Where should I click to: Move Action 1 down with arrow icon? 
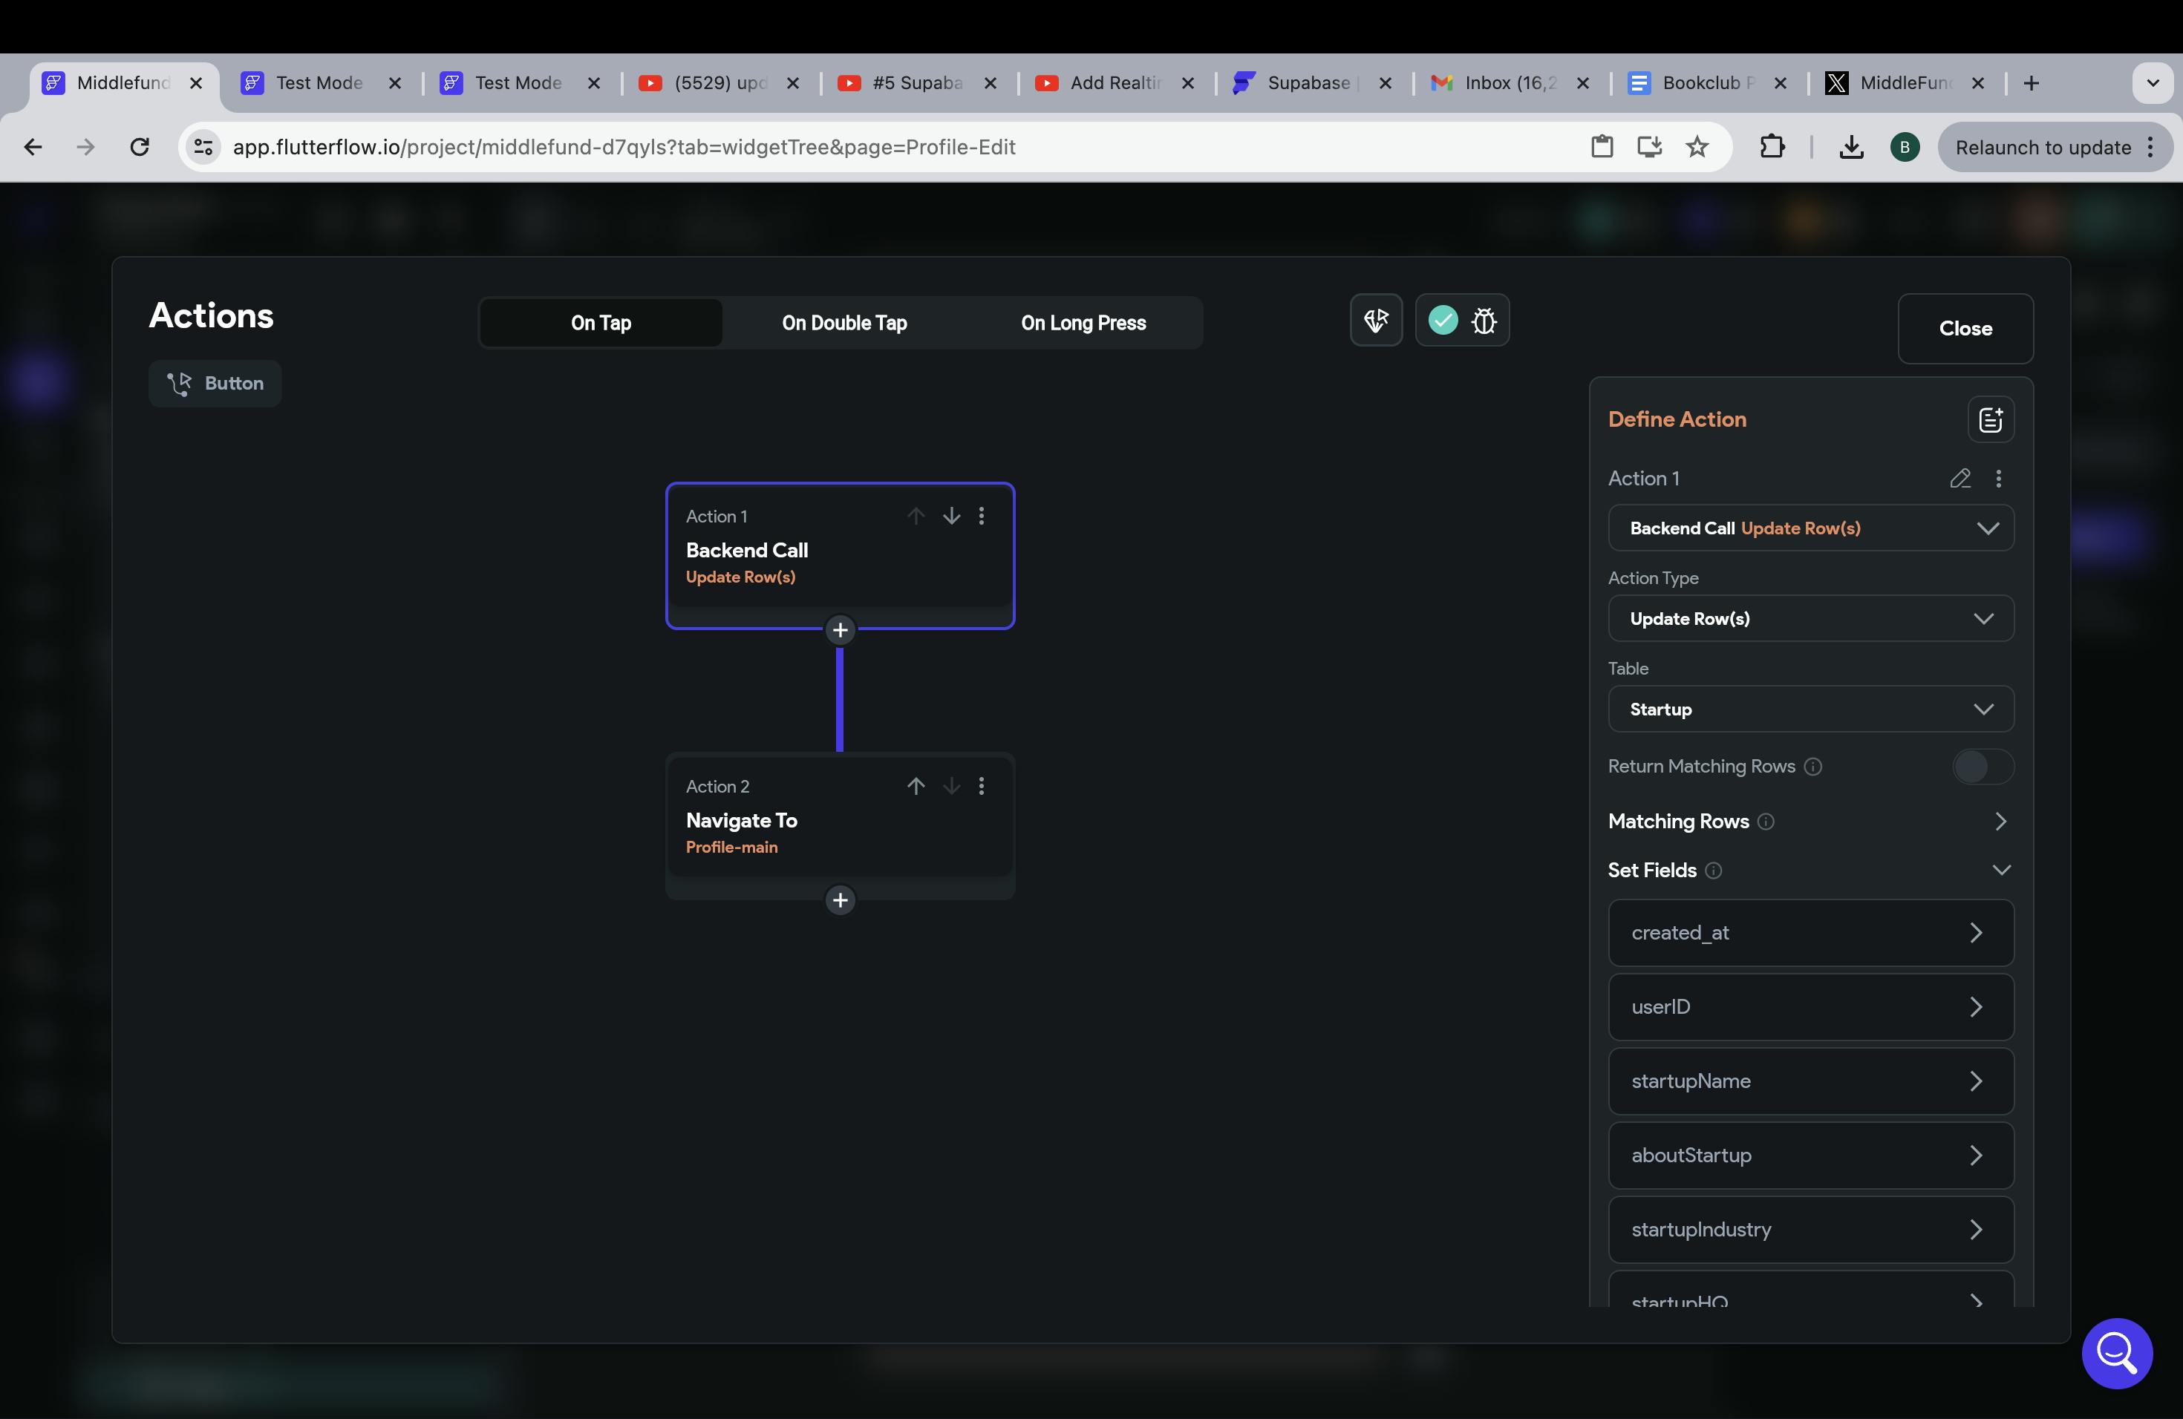tap(951, 516)
